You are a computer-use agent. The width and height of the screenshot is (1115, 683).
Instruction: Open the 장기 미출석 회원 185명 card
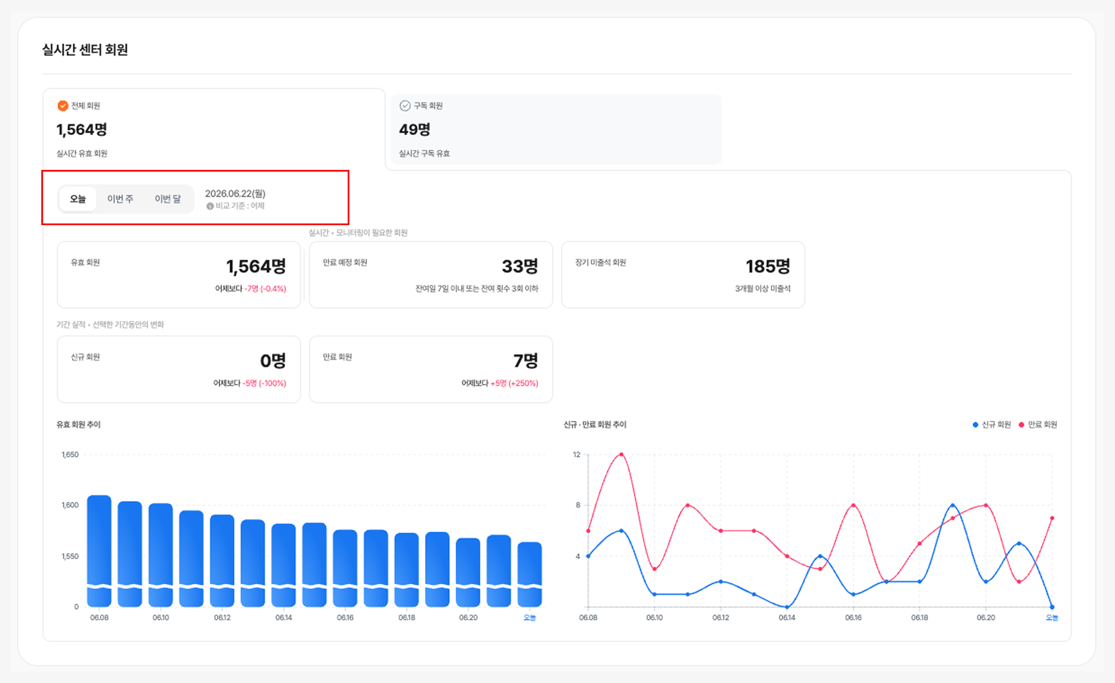tap(683, 275)
